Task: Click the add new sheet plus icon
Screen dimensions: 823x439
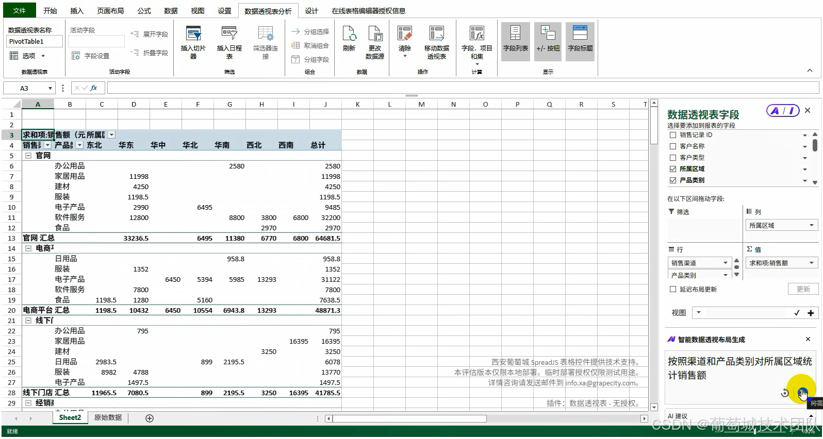Action: [x=150, y=418]
